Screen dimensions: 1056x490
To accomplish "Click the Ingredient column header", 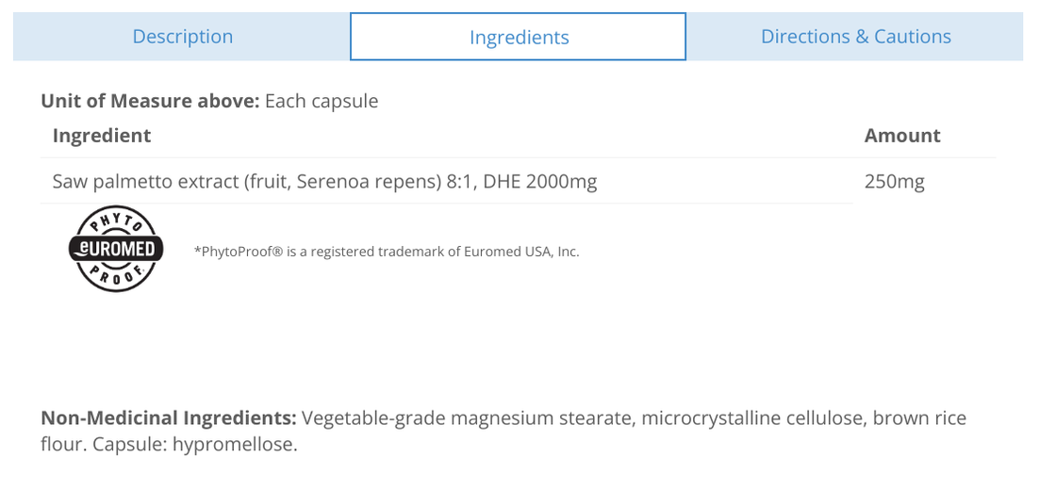I will (102, 136).
